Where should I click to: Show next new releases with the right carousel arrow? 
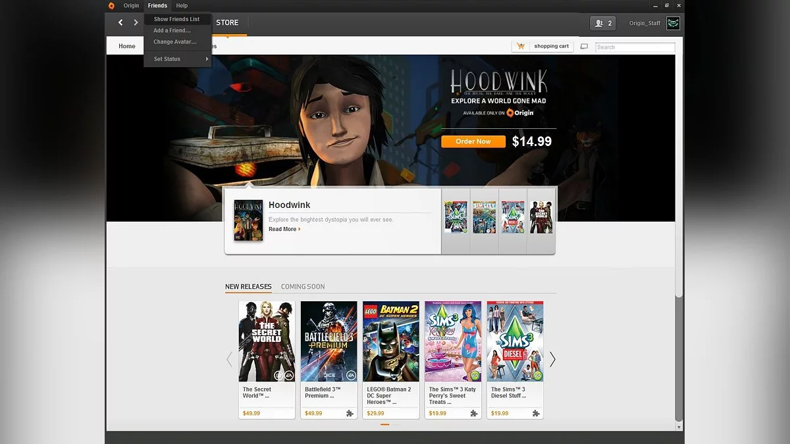[552, 359]
